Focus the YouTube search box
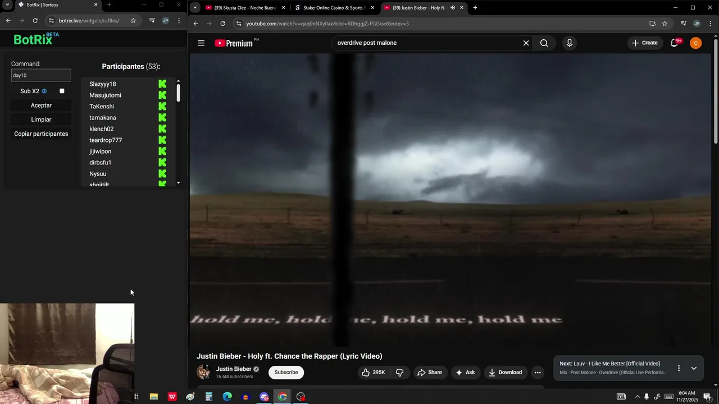The image size is (719, 404). coord(427,43)
